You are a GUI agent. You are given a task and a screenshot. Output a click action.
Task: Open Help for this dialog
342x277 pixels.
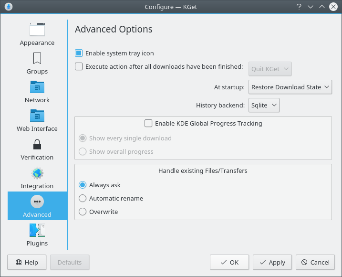[x=27, y=262]
